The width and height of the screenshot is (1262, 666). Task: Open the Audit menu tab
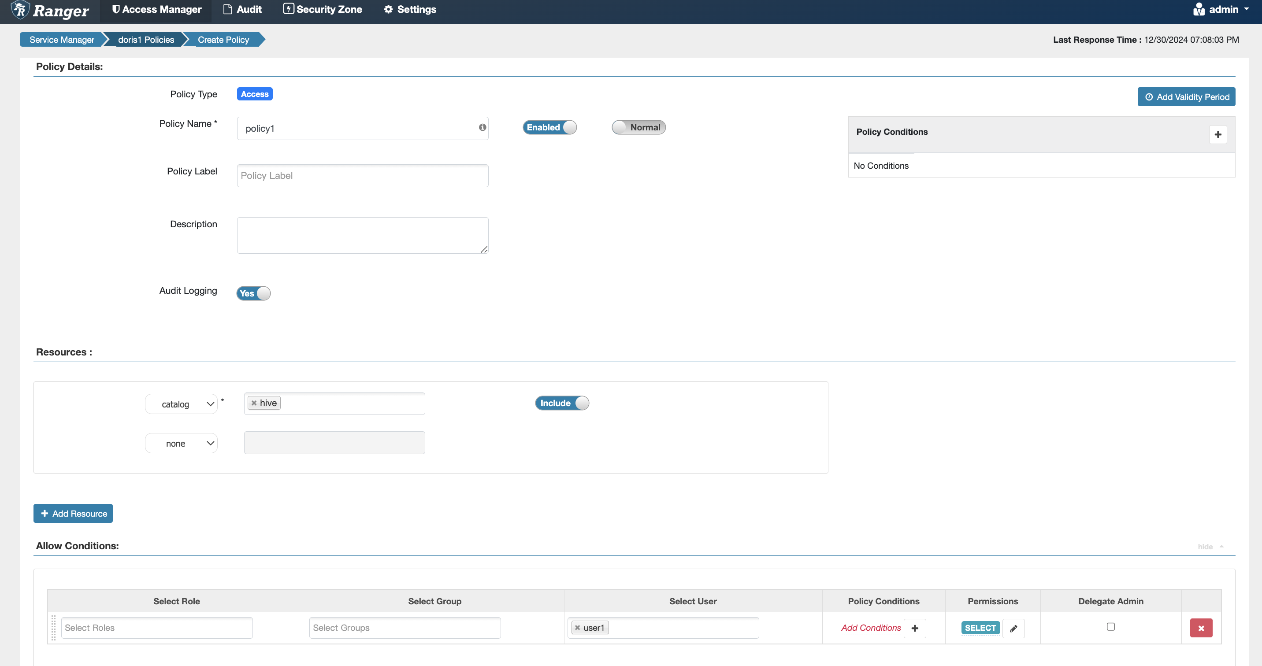[x=242, y=10]
